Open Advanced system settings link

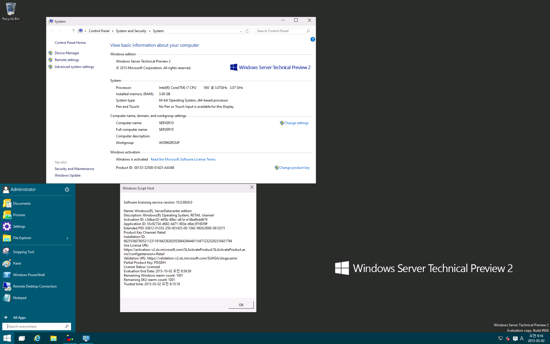point(74,67)
